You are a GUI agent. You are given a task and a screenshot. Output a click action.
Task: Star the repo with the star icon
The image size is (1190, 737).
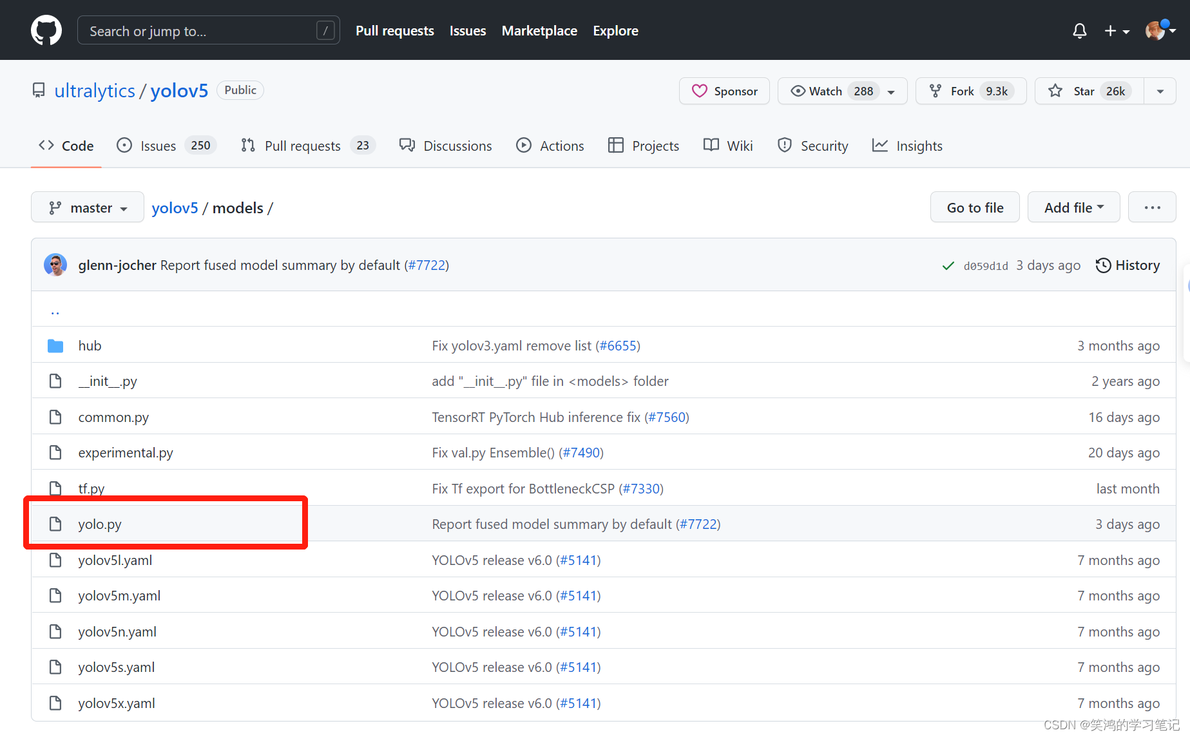click(1055, 91)
